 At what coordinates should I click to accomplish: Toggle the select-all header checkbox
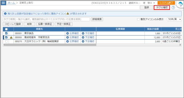6,29
